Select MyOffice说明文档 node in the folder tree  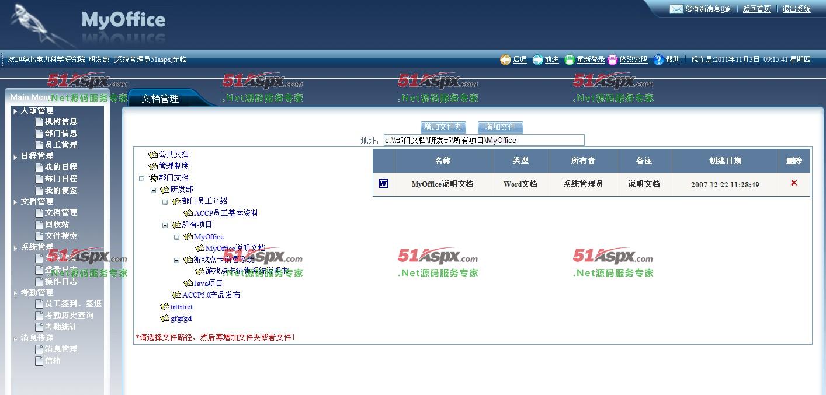tap(235, 249)
